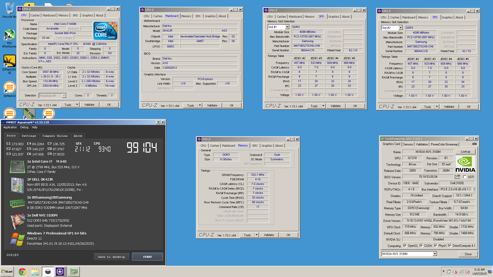This screenshot has width=493, height=277.
Task: Open the Recycle Bin desktop icon
Action: pyautogui.click(x=9, y=10)
